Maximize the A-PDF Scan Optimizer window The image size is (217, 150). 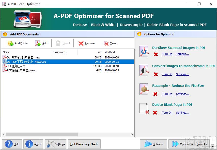[x=199, y=4]
